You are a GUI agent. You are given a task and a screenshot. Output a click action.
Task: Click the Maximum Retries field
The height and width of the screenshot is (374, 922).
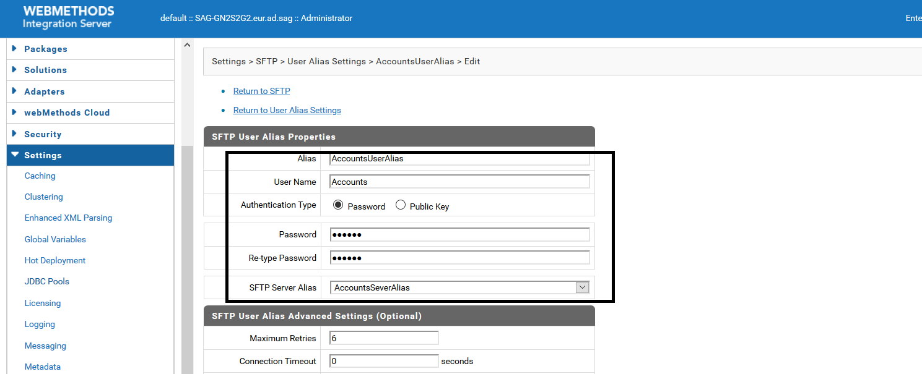(384, 338)
